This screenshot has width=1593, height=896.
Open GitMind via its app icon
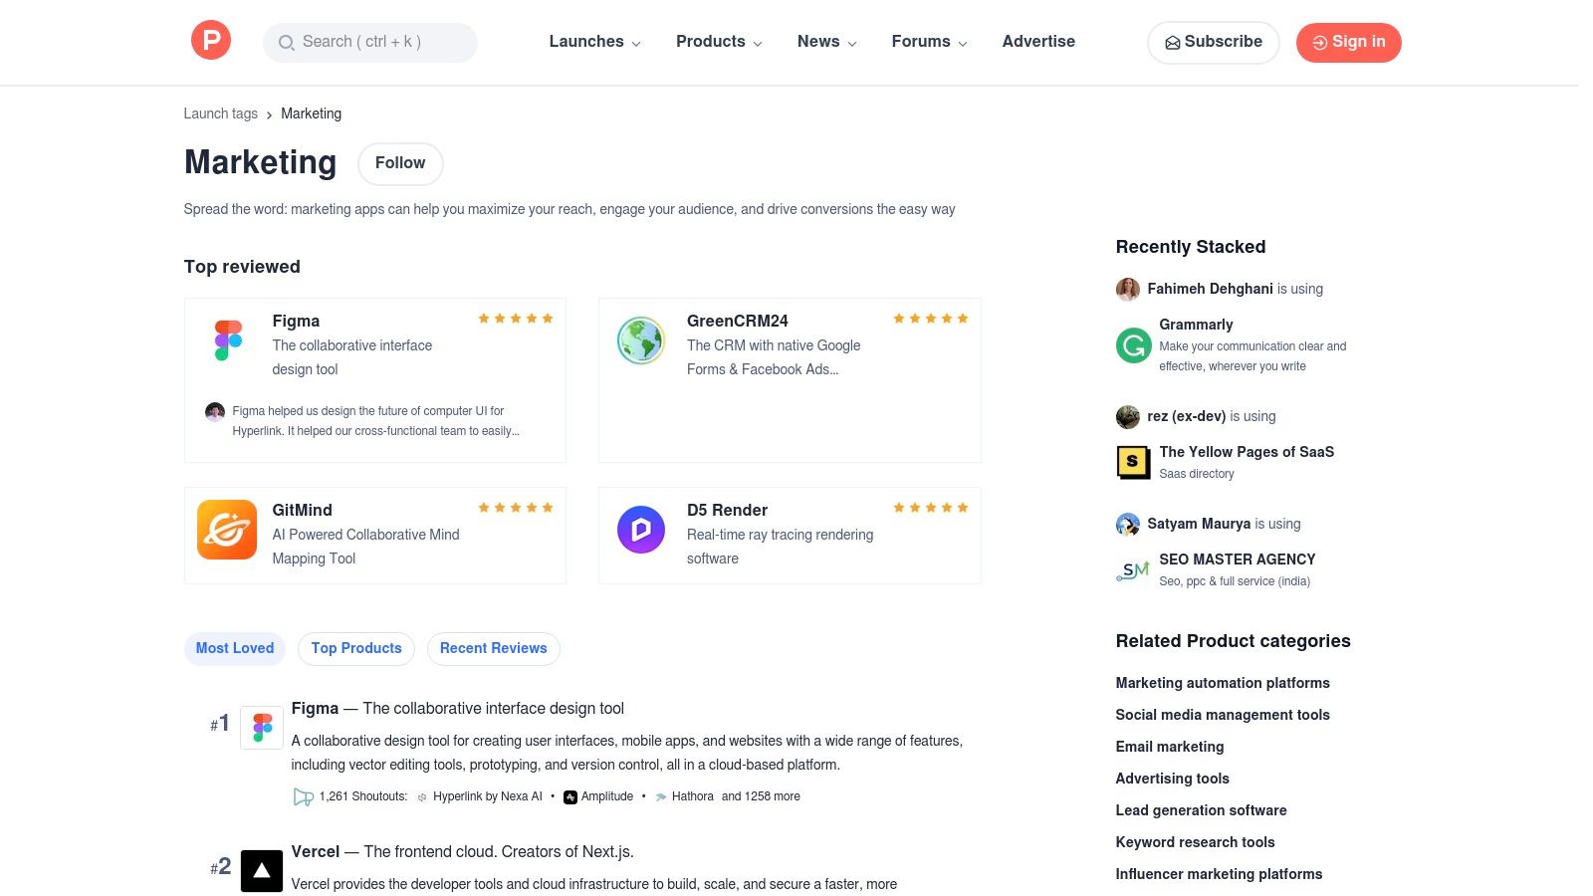tap(226, 529)
